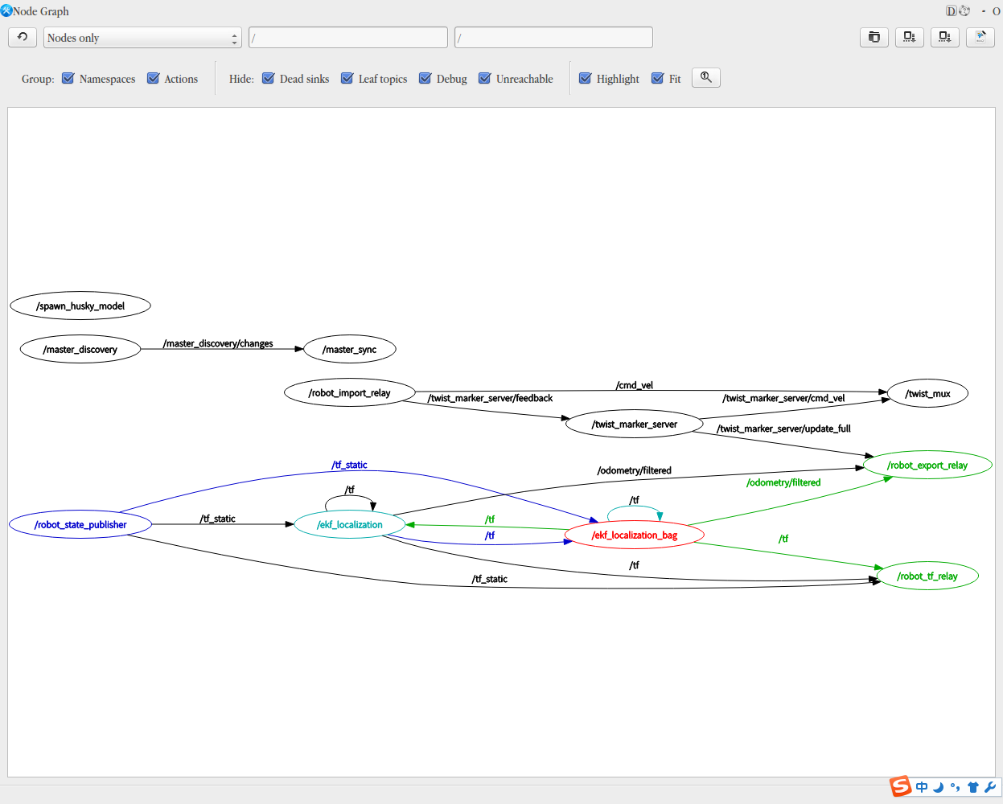Click the /robot_state_publisher node

pyautogui.click(x=80, y=524)
